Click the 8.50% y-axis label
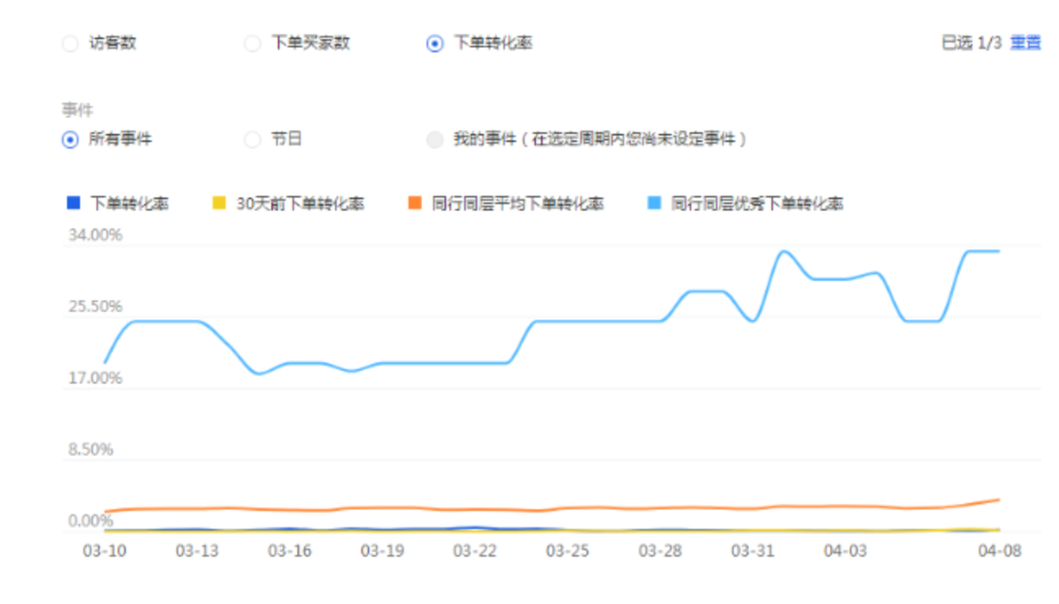This screenshot has width=1059, height=604. tap(90, 450)
